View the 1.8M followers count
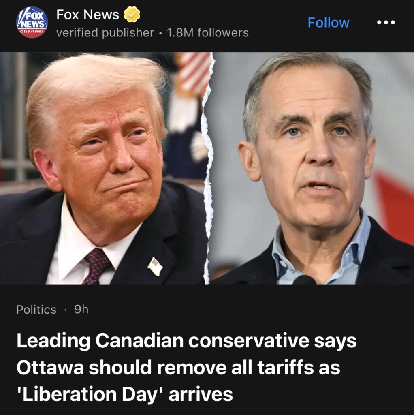 208,33
